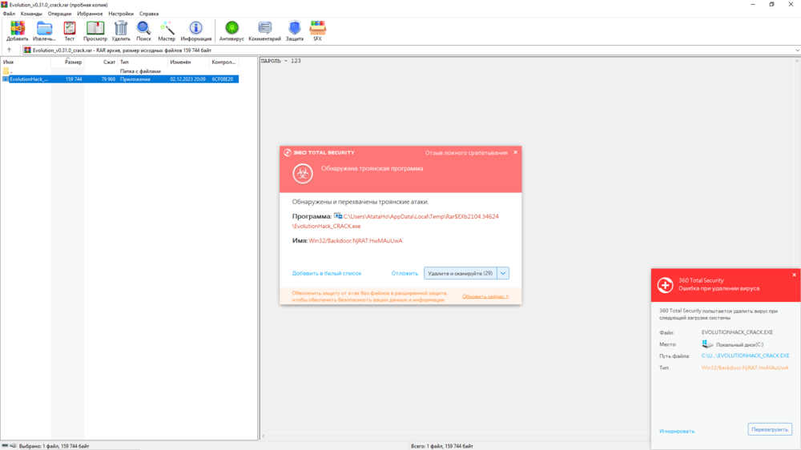The width and height of the screenshot is (801, 450).
Task: Click the orange virus type text in popup
Action: (x=745, y=368)
